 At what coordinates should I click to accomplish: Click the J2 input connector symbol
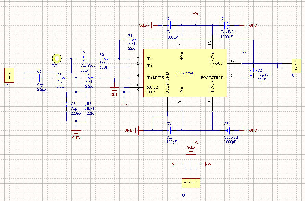pyautogui.click(x=10, y=75)
